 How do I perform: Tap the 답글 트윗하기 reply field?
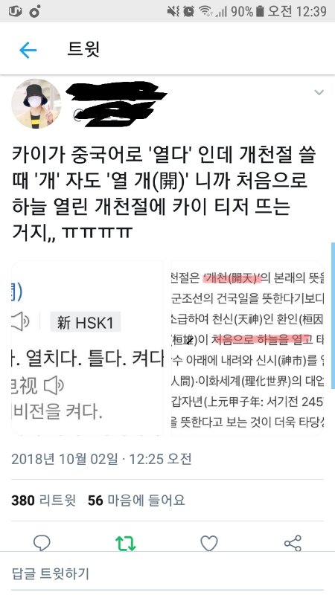pos(167,573)
